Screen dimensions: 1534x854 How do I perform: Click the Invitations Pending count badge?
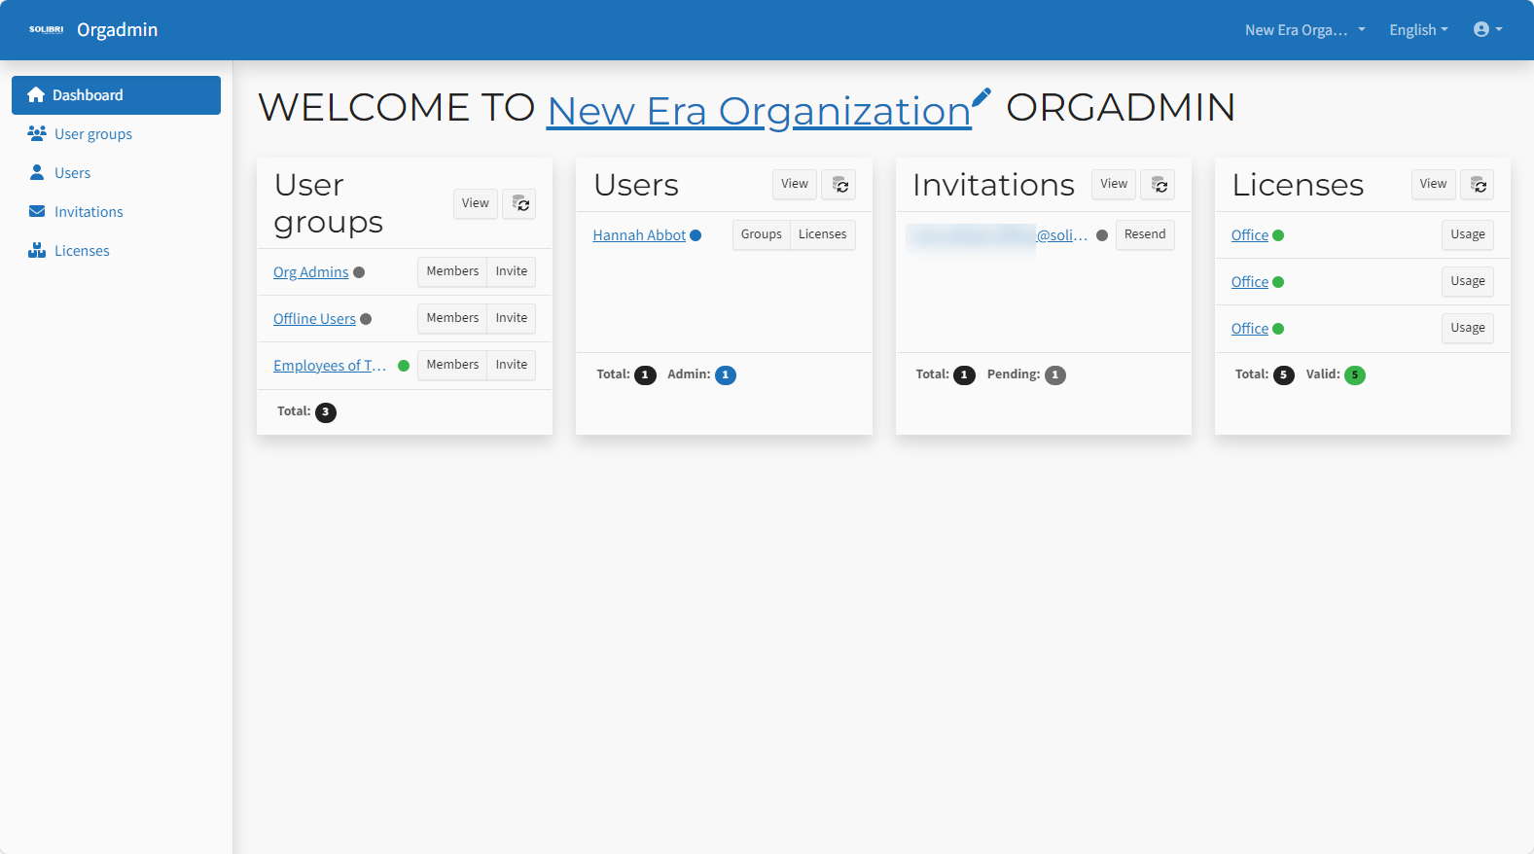tap(1055, 375)
